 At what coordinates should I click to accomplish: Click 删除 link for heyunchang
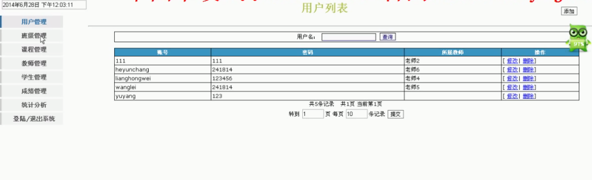click(528, 70)
